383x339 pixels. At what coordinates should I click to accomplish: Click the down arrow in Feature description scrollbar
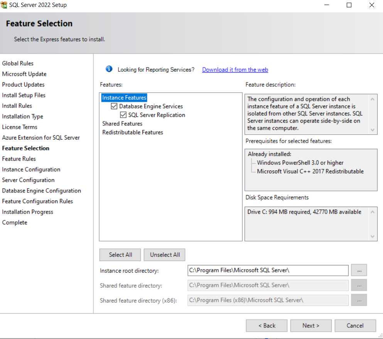(373, 130)
